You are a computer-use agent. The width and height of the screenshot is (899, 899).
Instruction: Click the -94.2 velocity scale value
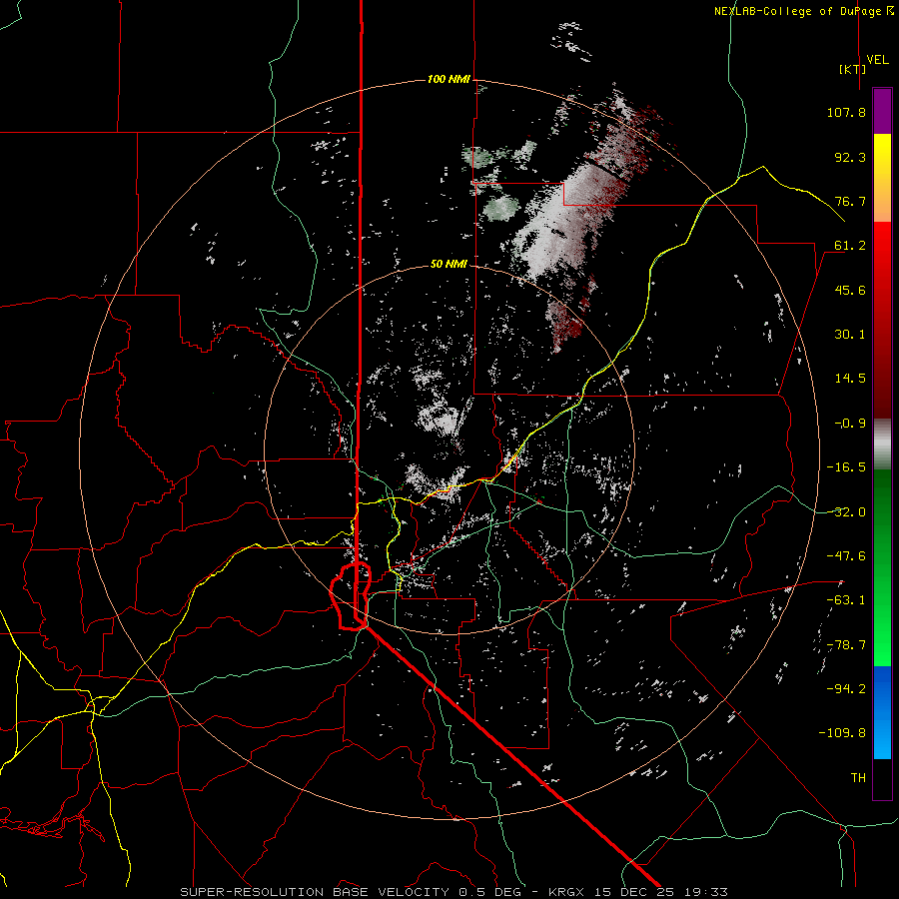pos(846,688)
